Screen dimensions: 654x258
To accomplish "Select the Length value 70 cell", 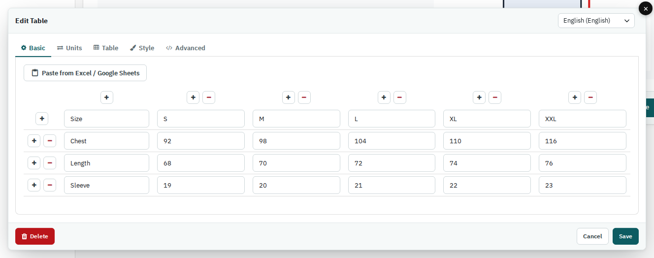I will tap(296, 163).
